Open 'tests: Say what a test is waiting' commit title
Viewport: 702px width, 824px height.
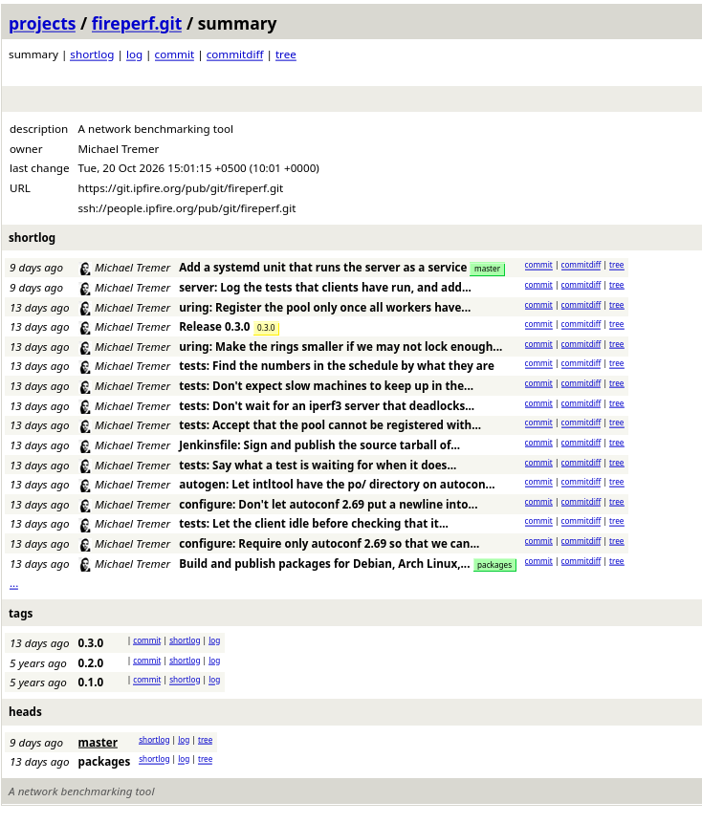coord(318,466)
